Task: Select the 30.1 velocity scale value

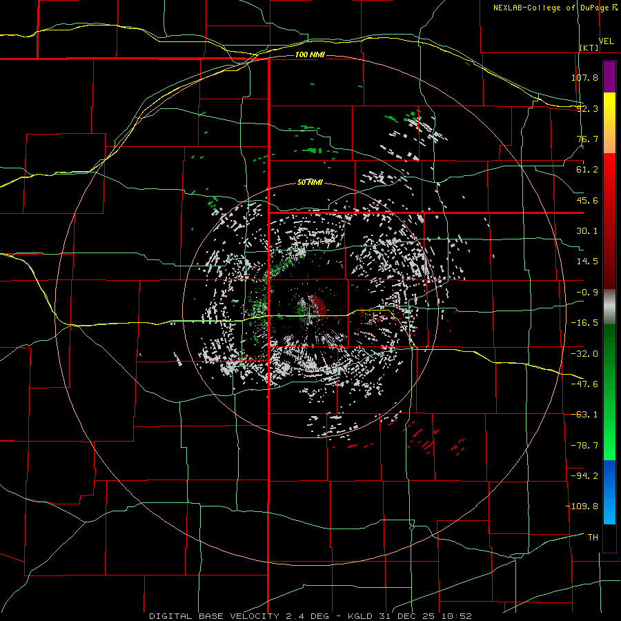Action: click(x=587, y=231)
